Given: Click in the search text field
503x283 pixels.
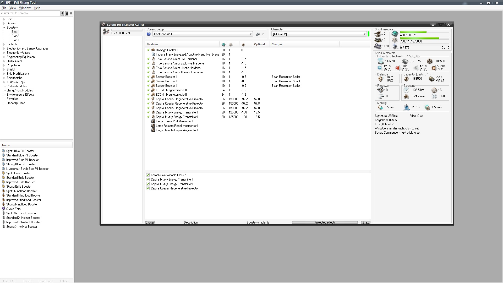Looking at the screenshot, I should [30, 13].
